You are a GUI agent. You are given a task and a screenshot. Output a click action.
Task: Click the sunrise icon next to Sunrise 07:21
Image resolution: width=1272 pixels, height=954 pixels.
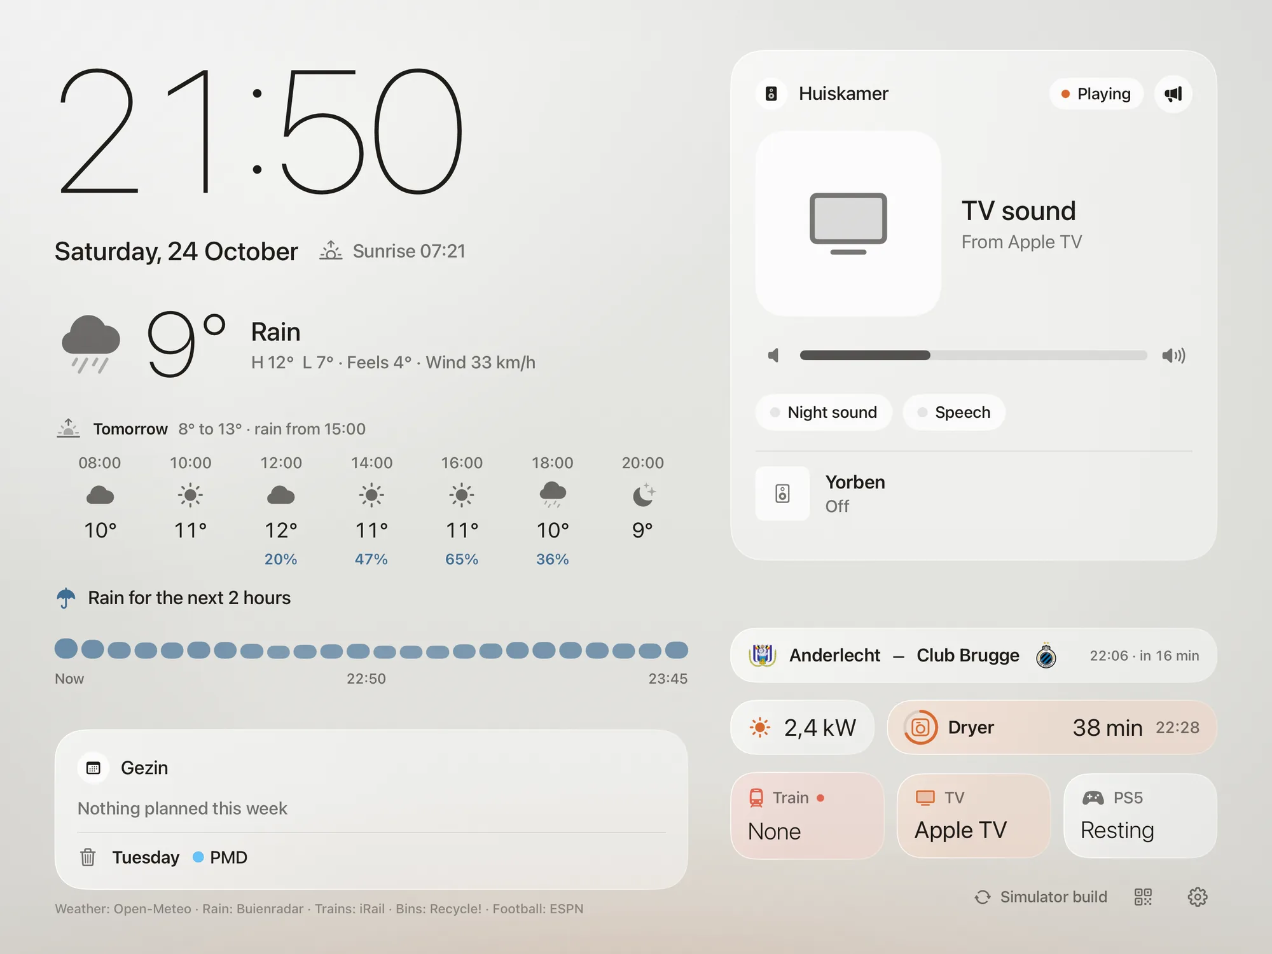click(331, 251)
